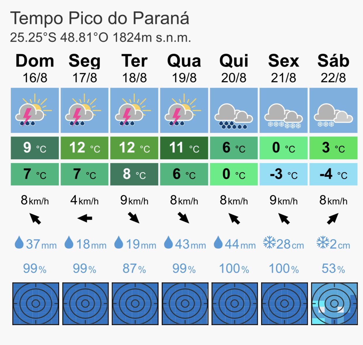Viewport: 363px width, 345px height.
Task: Select Thursday 20/8 heavy rain icon
Action: pos(234,111)
